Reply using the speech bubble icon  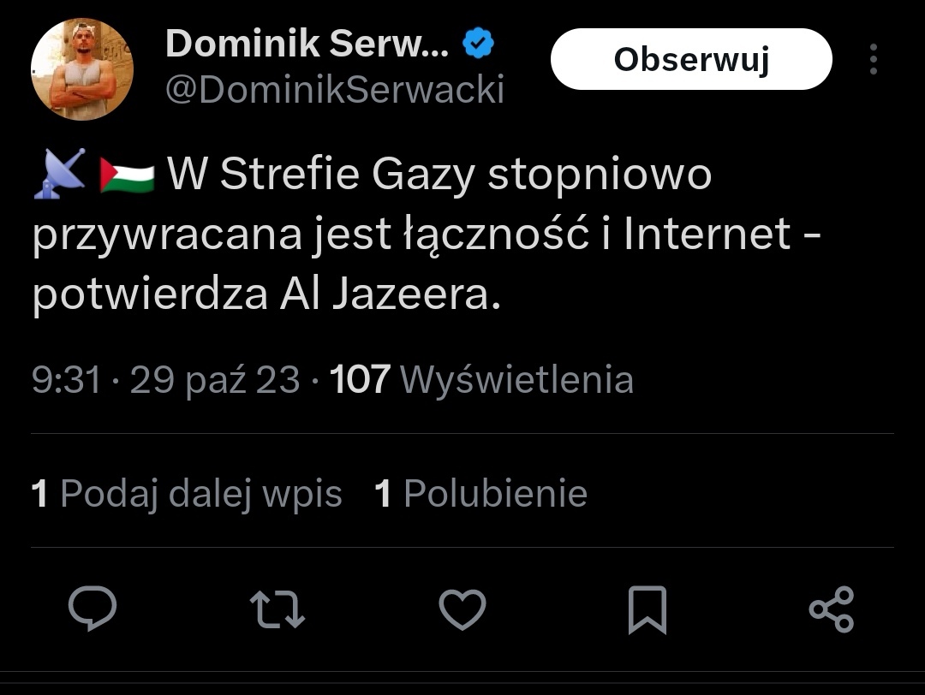[x=92, y=609]
